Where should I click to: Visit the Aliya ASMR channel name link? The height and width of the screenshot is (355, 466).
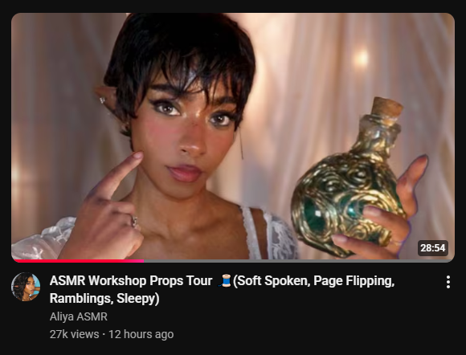(79, 316)
